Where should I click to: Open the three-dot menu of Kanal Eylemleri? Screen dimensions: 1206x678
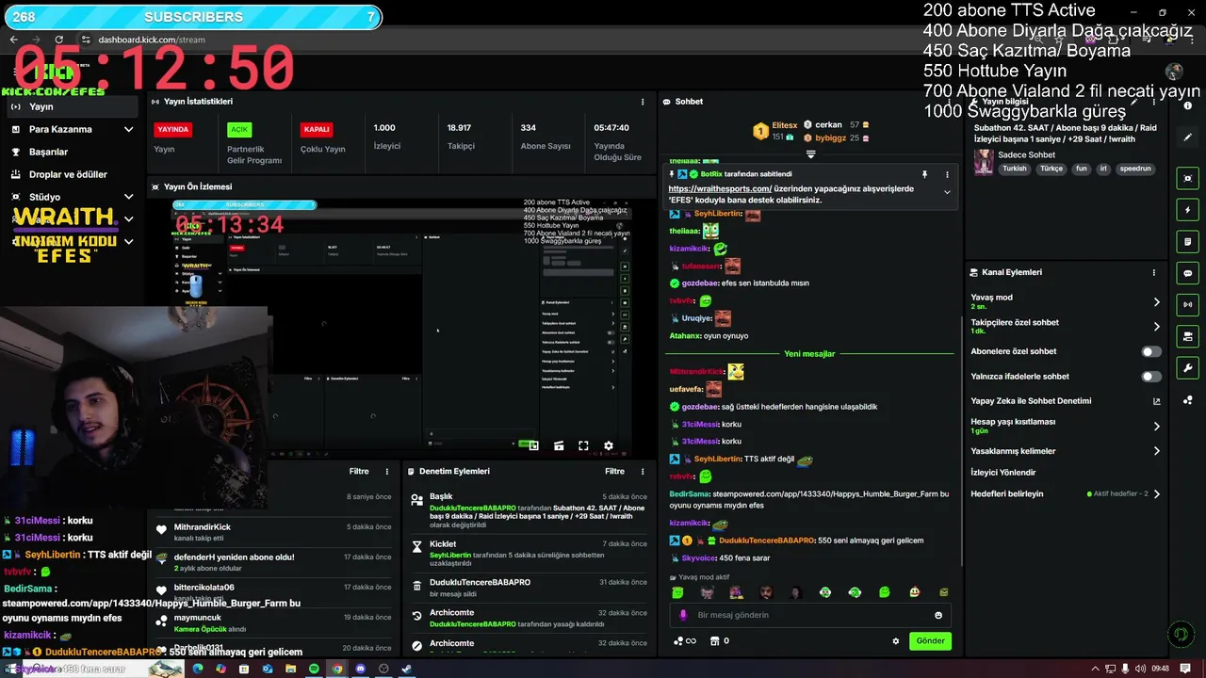point(1153,272)
